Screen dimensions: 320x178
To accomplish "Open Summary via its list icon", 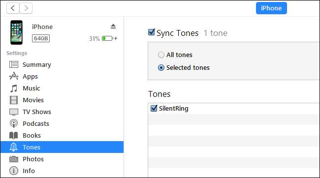I will tap(14, 64).
